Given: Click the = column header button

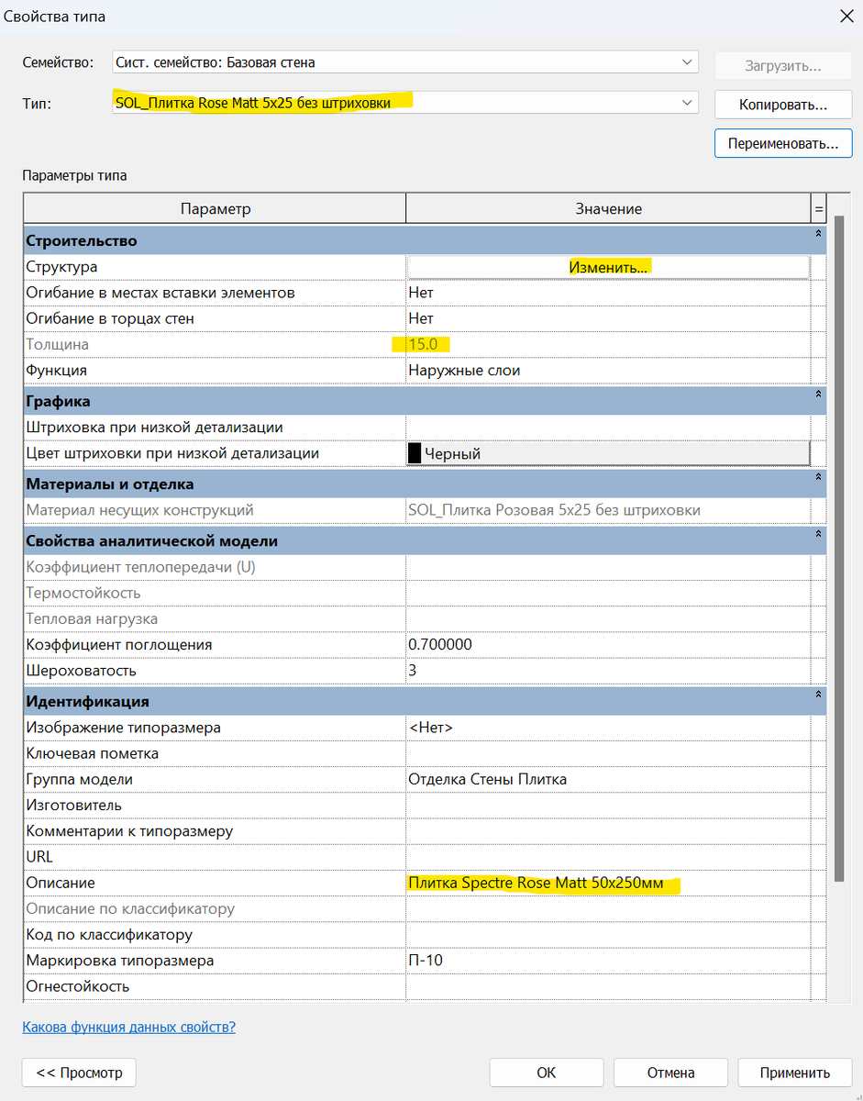Looking at the screenshot, I should pyautogui.click(x=818, y=209).
